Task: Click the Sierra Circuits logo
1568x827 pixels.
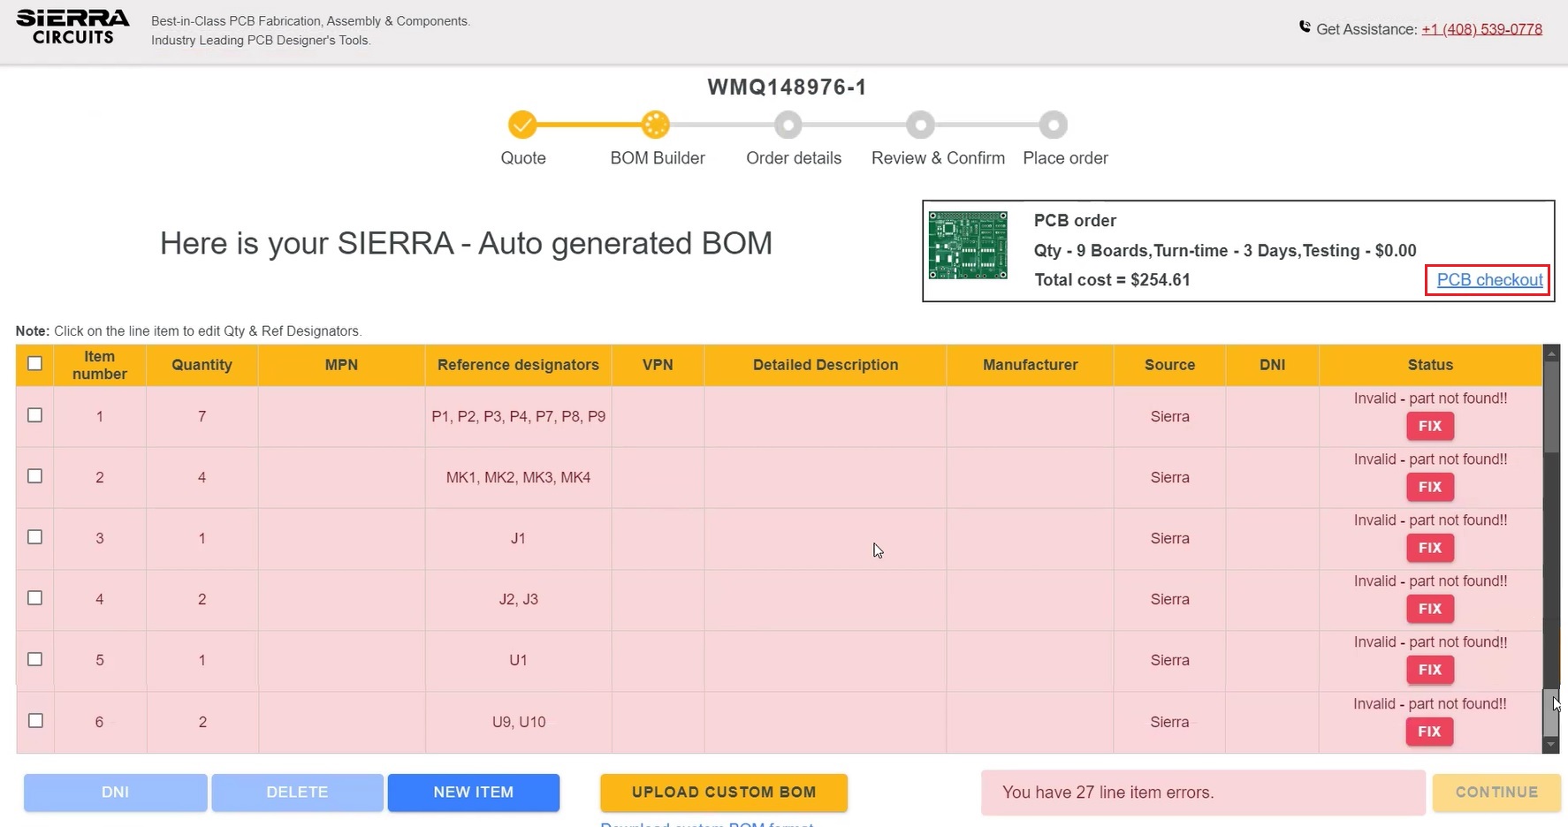Action: pos(72,27)
